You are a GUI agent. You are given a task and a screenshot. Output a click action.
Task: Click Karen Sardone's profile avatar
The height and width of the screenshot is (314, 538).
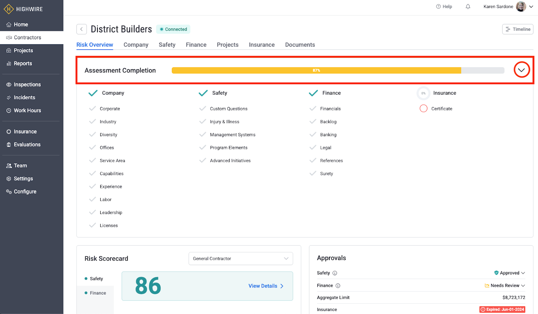pos(521,7)
